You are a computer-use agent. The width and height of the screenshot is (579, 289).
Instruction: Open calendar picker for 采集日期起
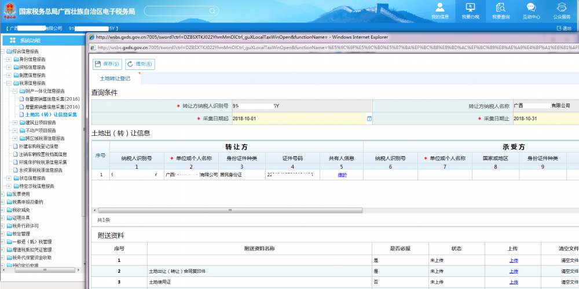[x=369, y=118]
